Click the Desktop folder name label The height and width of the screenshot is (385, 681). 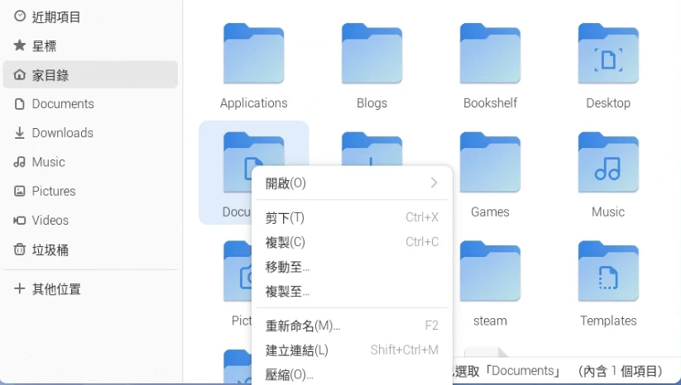click(x=608, y=103)
